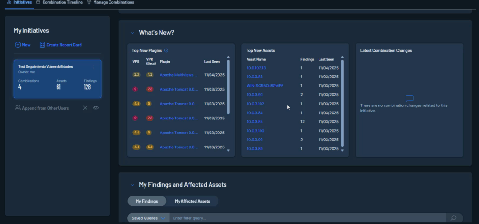Click the Top New Assets scrollbar down arrow
Screen dimensions: 479x224
(342, 150)
